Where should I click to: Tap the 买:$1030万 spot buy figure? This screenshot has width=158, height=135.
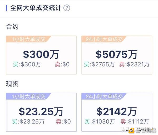coord(100,122)
